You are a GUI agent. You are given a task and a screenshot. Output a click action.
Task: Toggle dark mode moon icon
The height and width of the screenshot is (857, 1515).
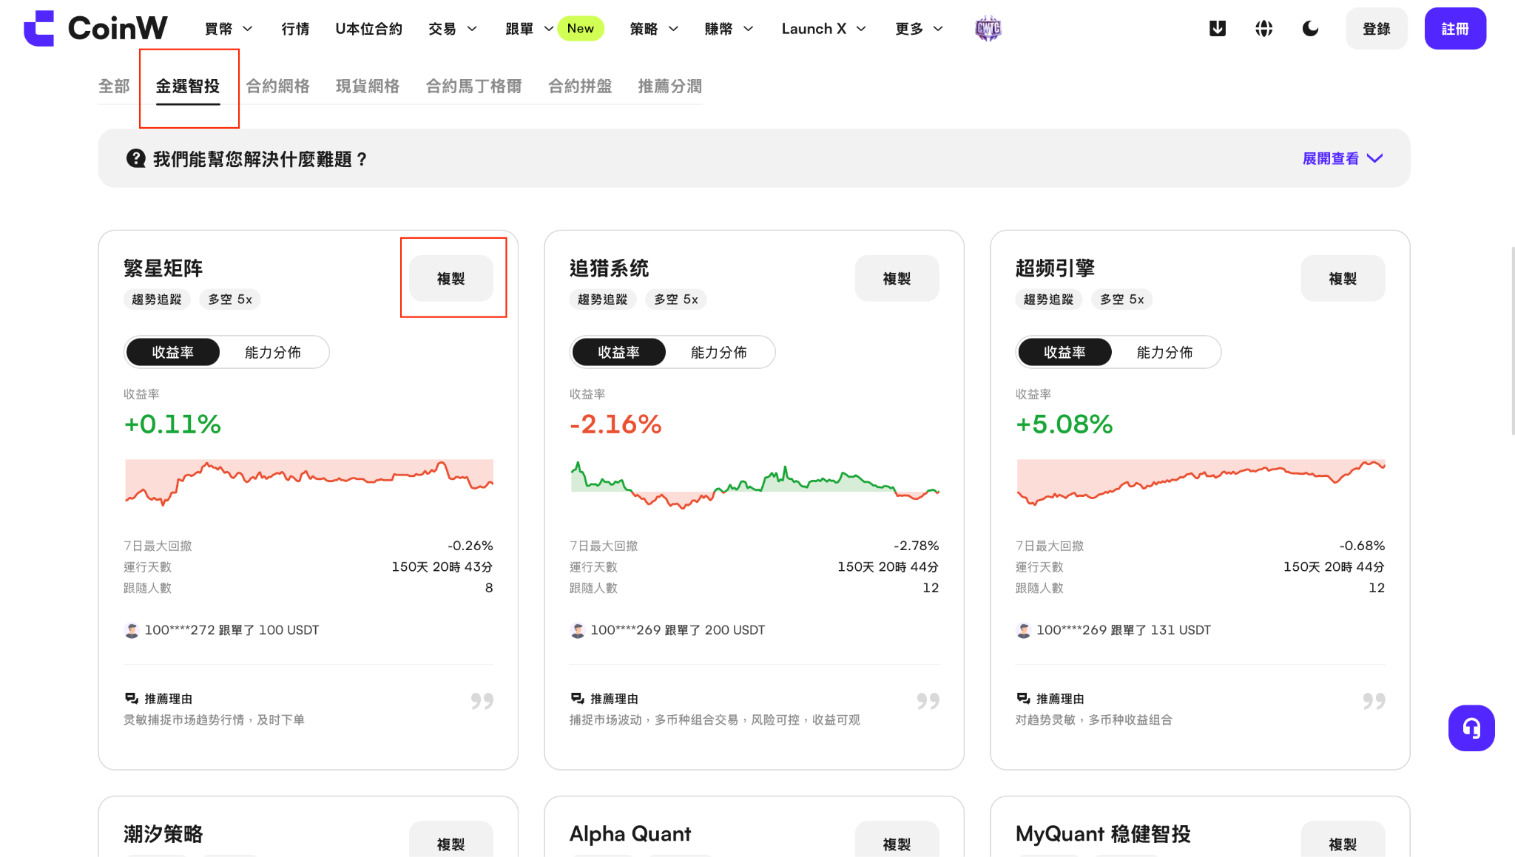pyautogui.click(x=1310, y=29)
